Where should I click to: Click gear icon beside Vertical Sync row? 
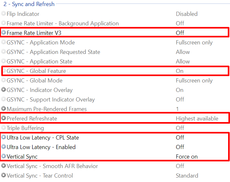coord(3,156)
